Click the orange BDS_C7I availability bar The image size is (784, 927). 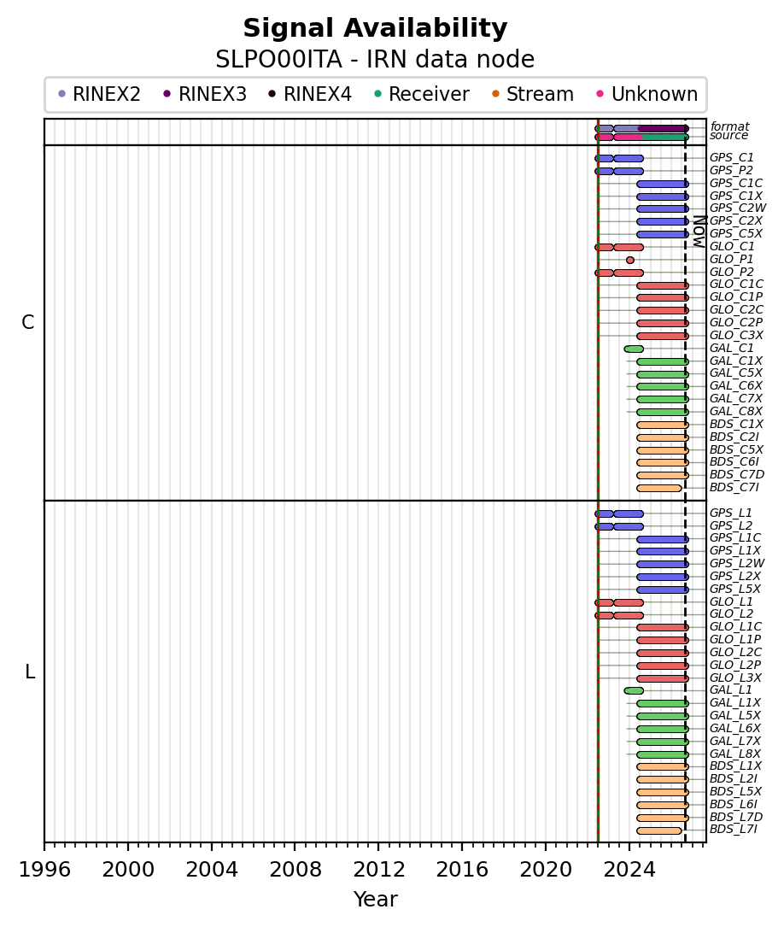659,489
